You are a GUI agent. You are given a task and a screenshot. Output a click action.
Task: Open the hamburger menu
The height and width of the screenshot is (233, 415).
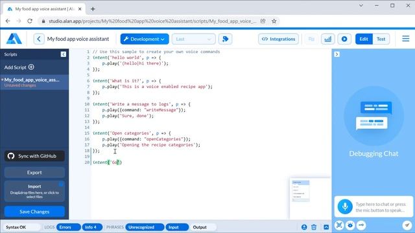pos(405,39)
